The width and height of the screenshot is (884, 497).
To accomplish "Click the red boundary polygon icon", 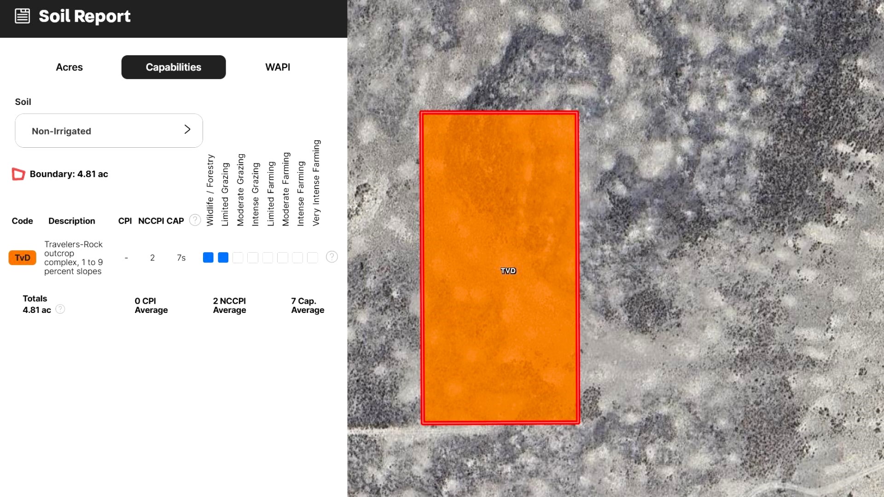I will tap(18, 174).
